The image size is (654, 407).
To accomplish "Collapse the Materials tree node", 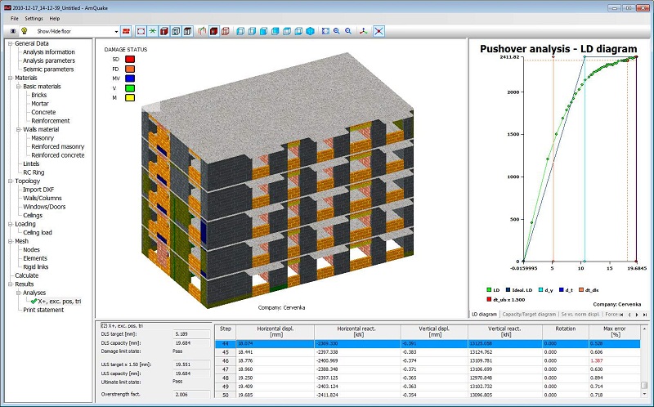I will 11,78.
